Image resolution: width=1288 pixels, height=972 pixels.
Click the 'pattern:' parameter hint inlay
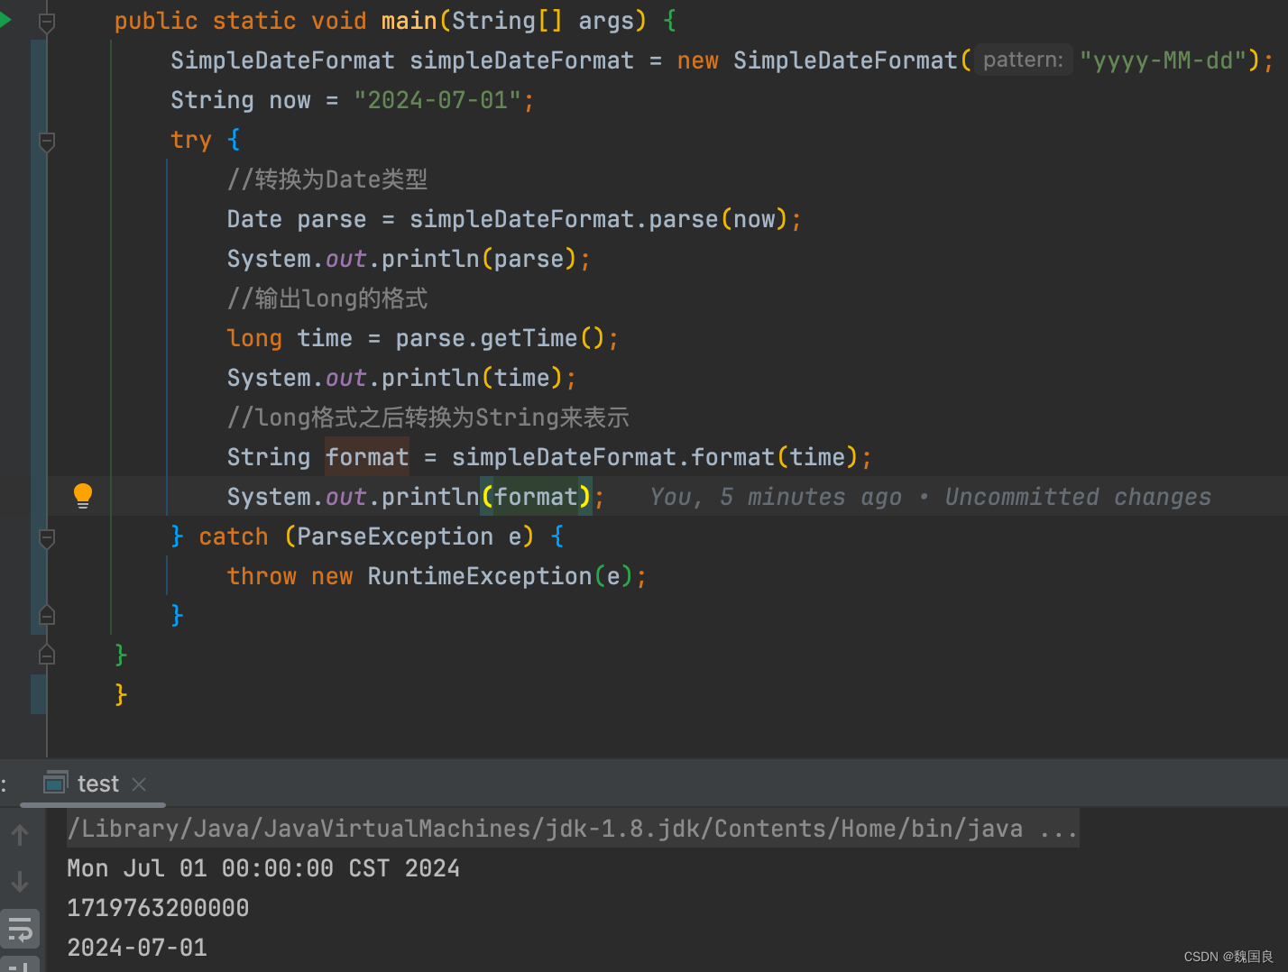1022,60
